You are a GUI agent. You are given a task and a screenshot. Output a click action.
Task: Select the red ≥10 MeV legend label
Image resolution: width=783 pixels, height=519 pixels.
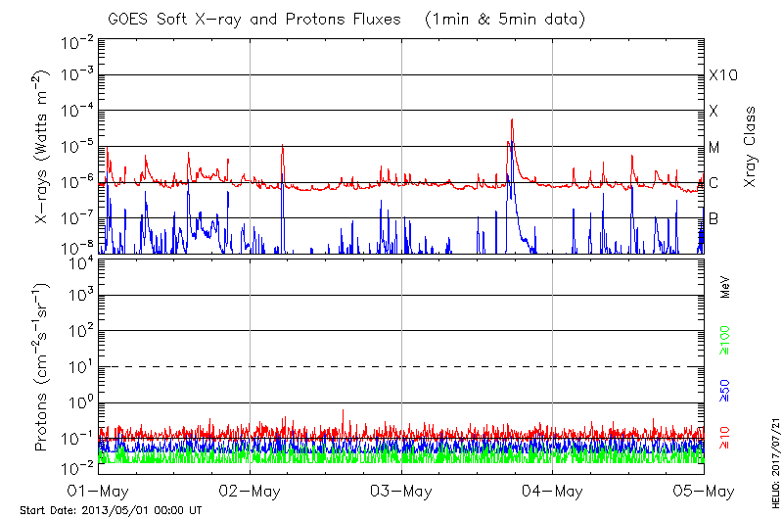[x=725, y=440]
